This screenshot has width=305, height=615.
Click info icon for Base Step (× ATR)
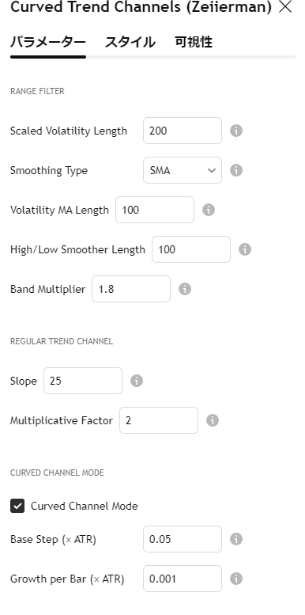[235, 539]
